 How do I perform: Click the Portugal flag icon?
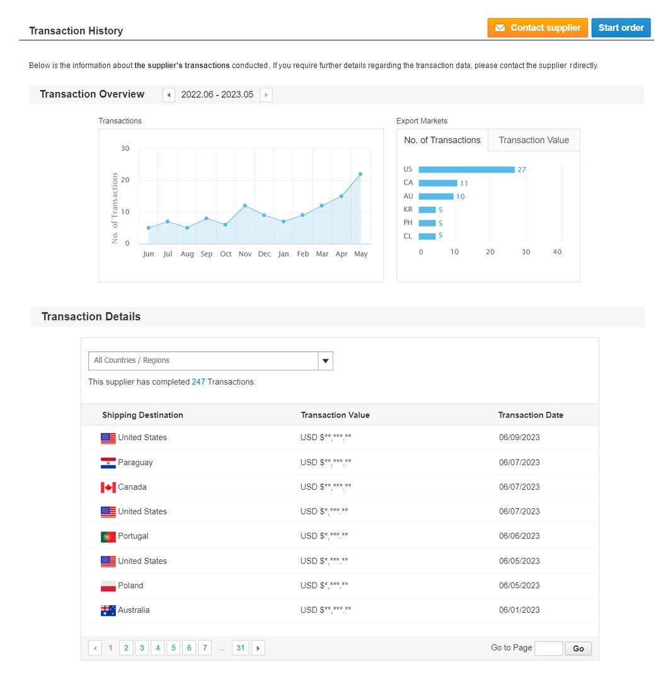[x=108, y=536]
